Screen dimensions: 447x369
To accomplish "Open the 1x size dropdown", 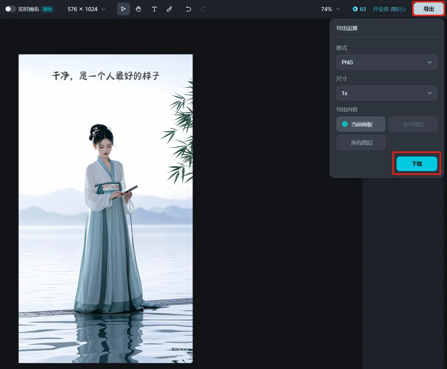I will pyautogui.click(x=387, y=93).
